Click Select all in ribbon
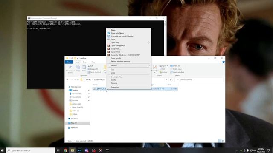The image size is (273, 153). tap(175, 66)
